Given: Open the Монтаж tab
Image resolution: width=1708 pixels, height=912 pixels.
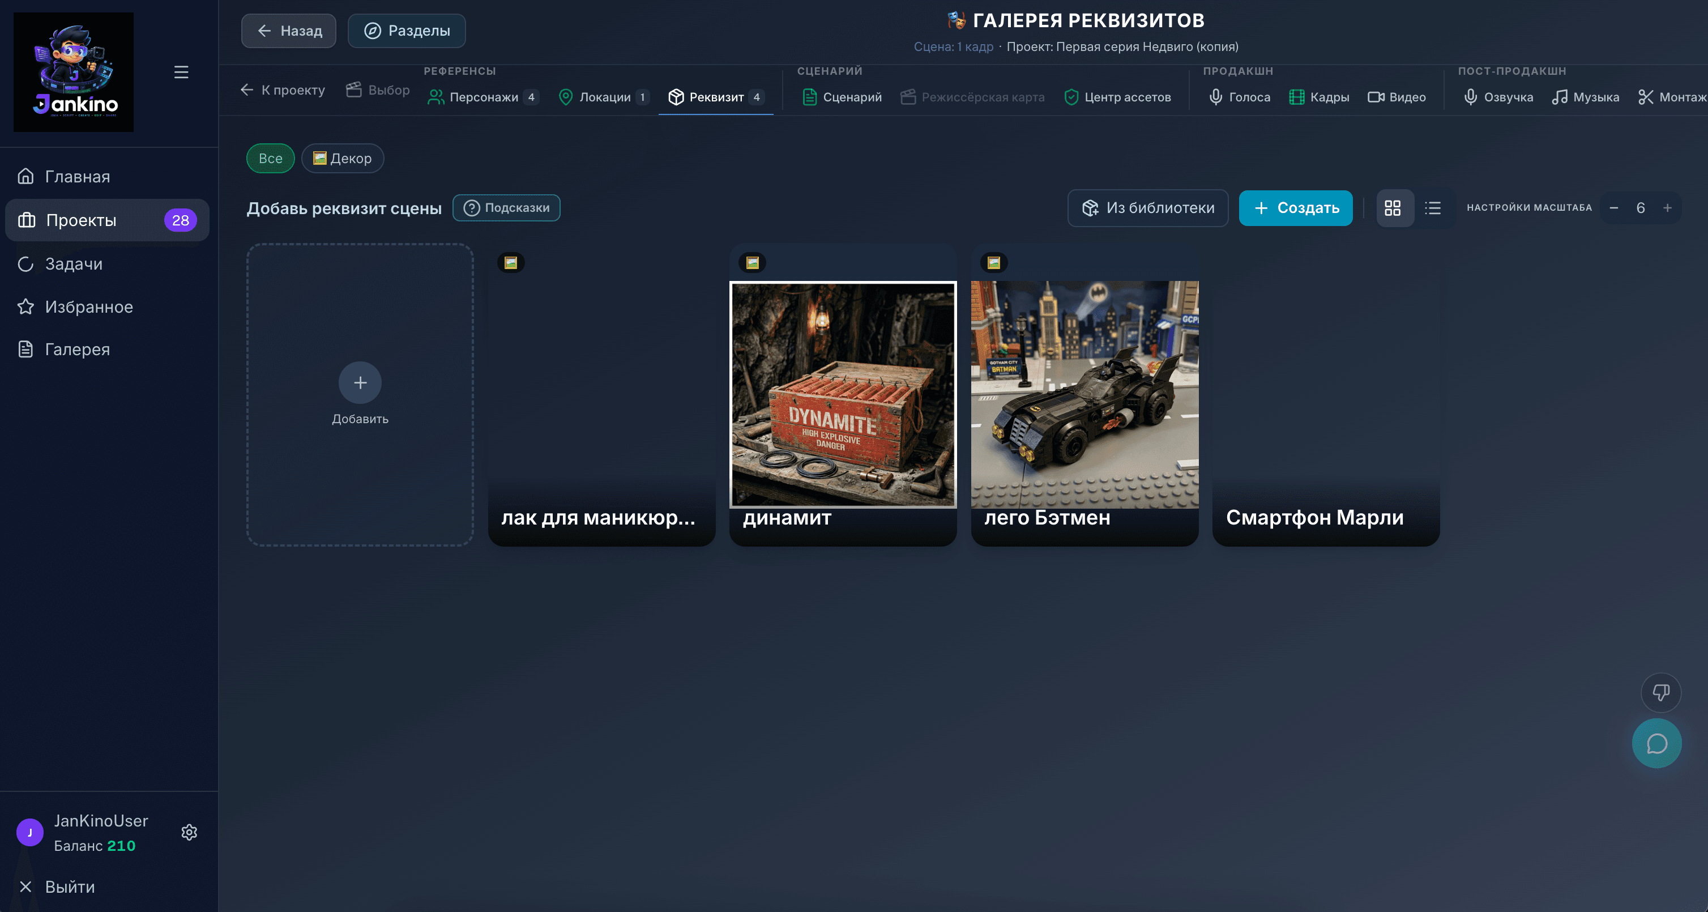Looking at the screenshot, I should tap(1672, 97).
